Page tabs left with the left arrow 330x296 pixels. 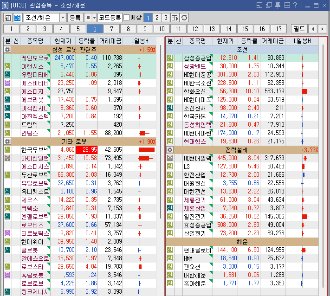(x=313, y=29)
